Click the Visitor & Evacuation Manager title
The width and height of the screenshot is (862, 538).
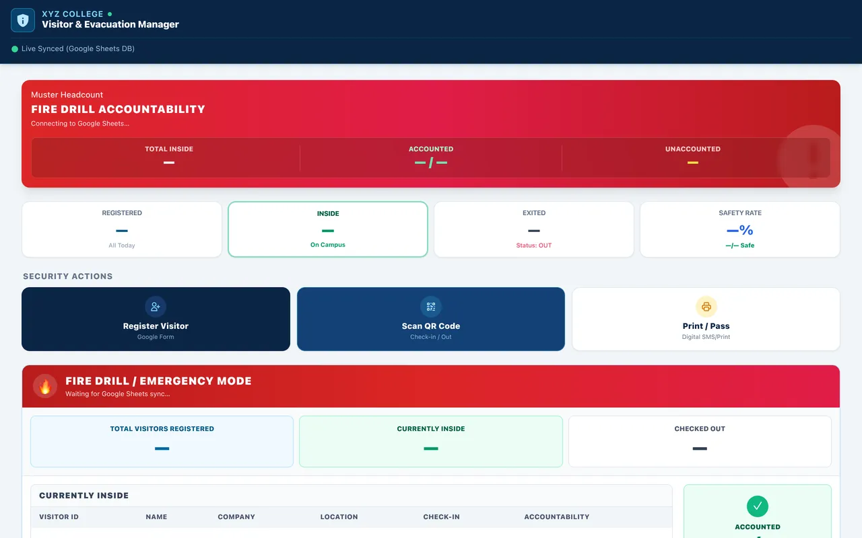110,24
